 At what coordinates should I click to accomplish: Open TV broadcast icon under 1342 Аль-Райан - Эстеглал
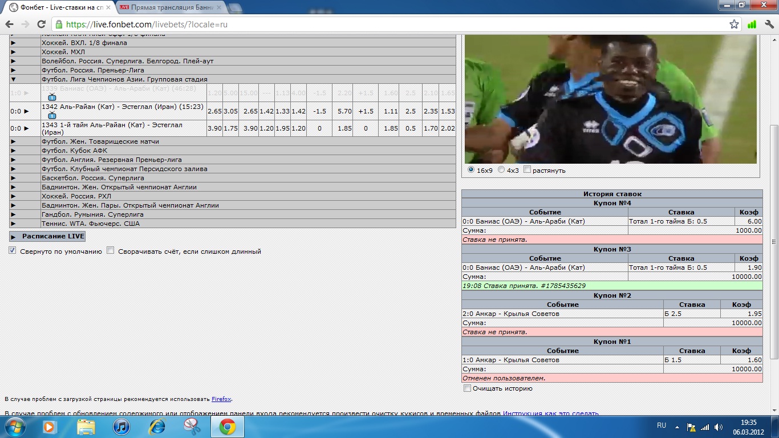coord(52,116)
